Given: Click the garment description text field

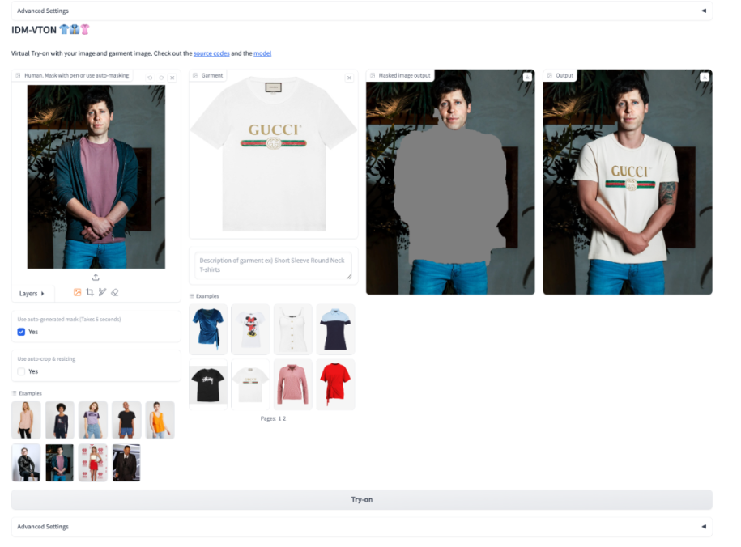Looking at the screenshot, I should (x=273, y=265).
